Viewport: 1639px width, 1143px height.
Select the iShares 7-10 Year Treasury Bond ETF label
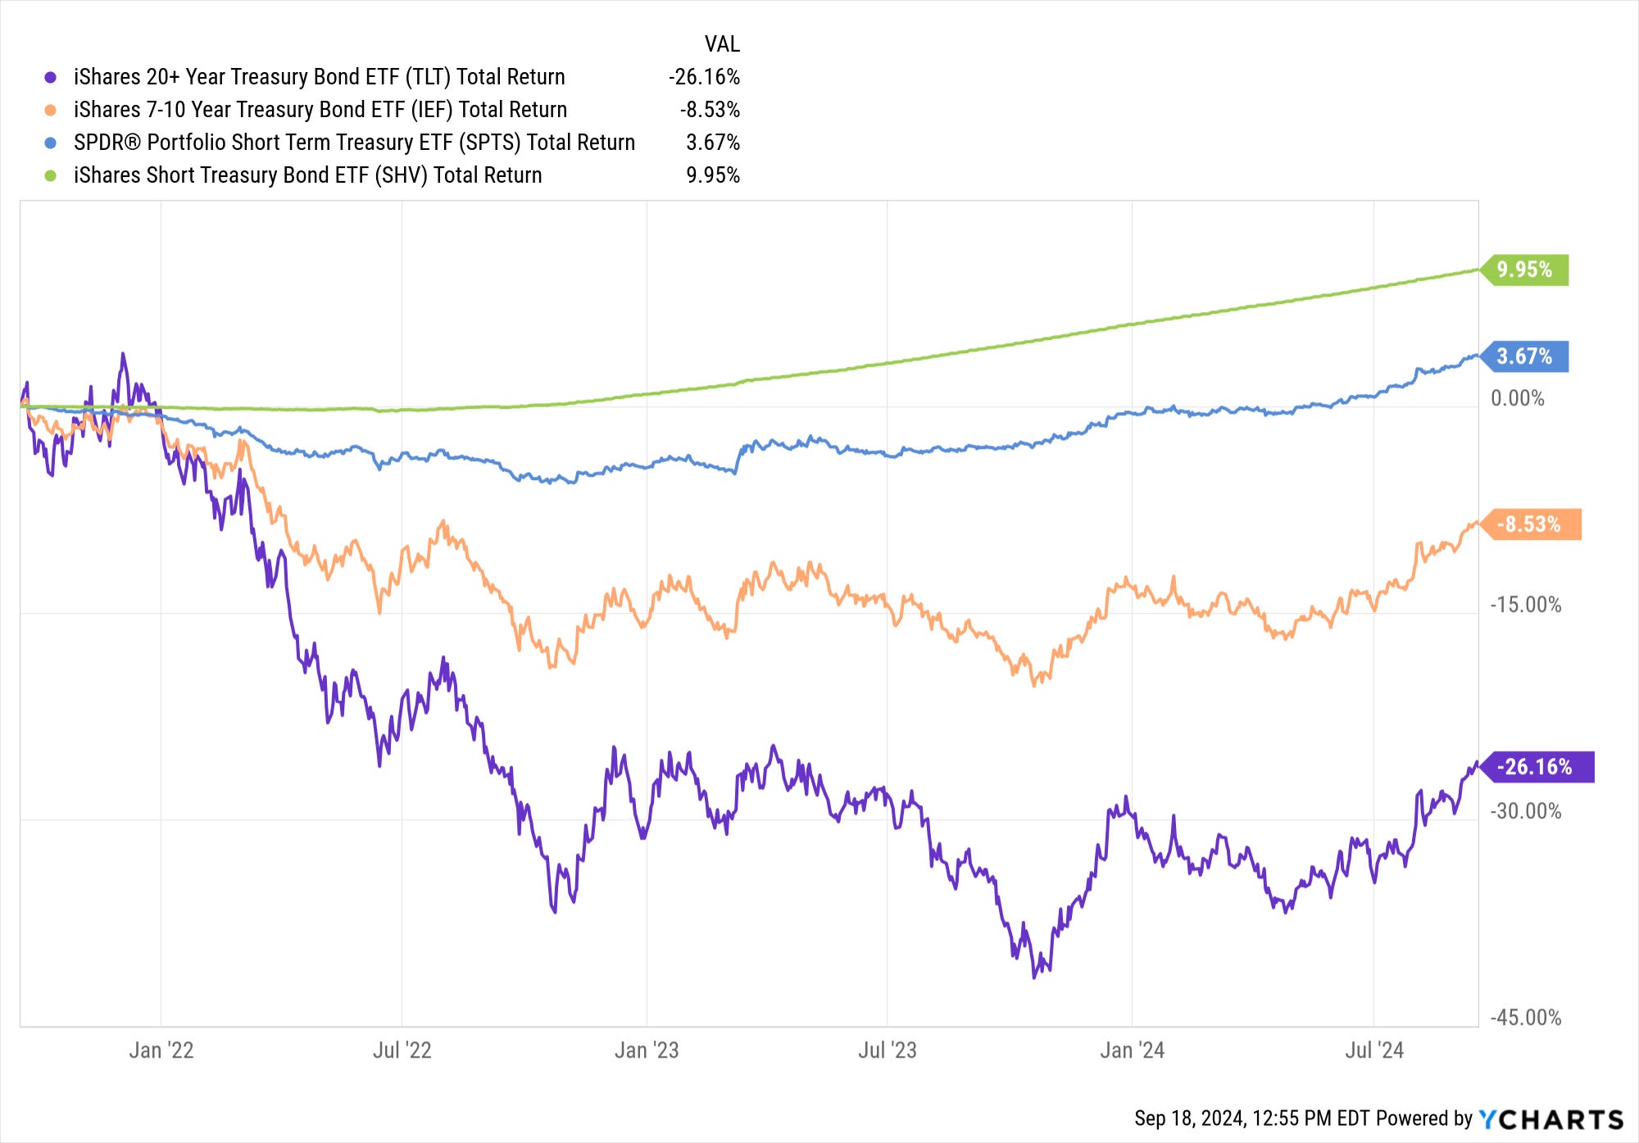pos(320,110)
